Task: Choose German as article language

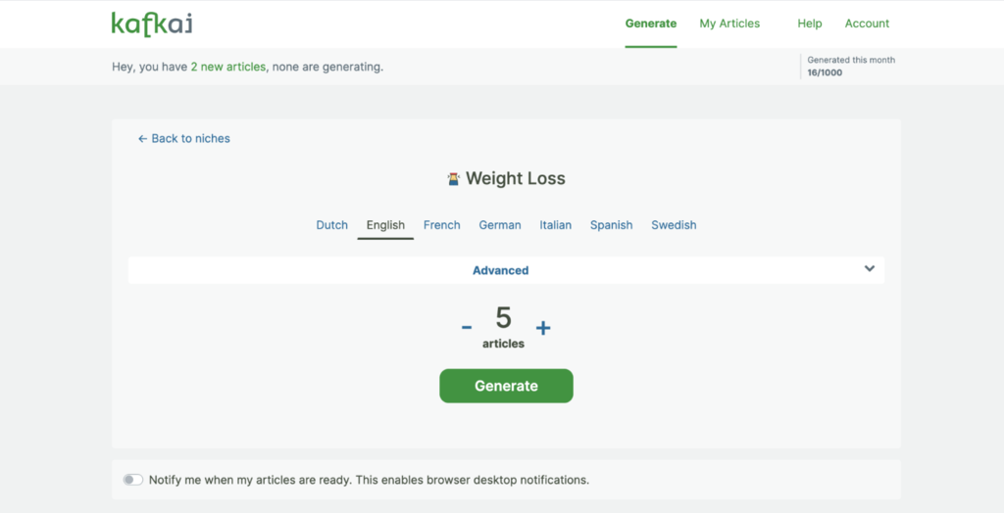Action: [500, 225]
